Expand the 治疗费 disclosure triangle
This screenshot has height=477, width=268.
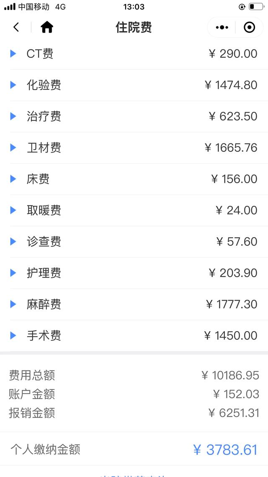[13, 116]
